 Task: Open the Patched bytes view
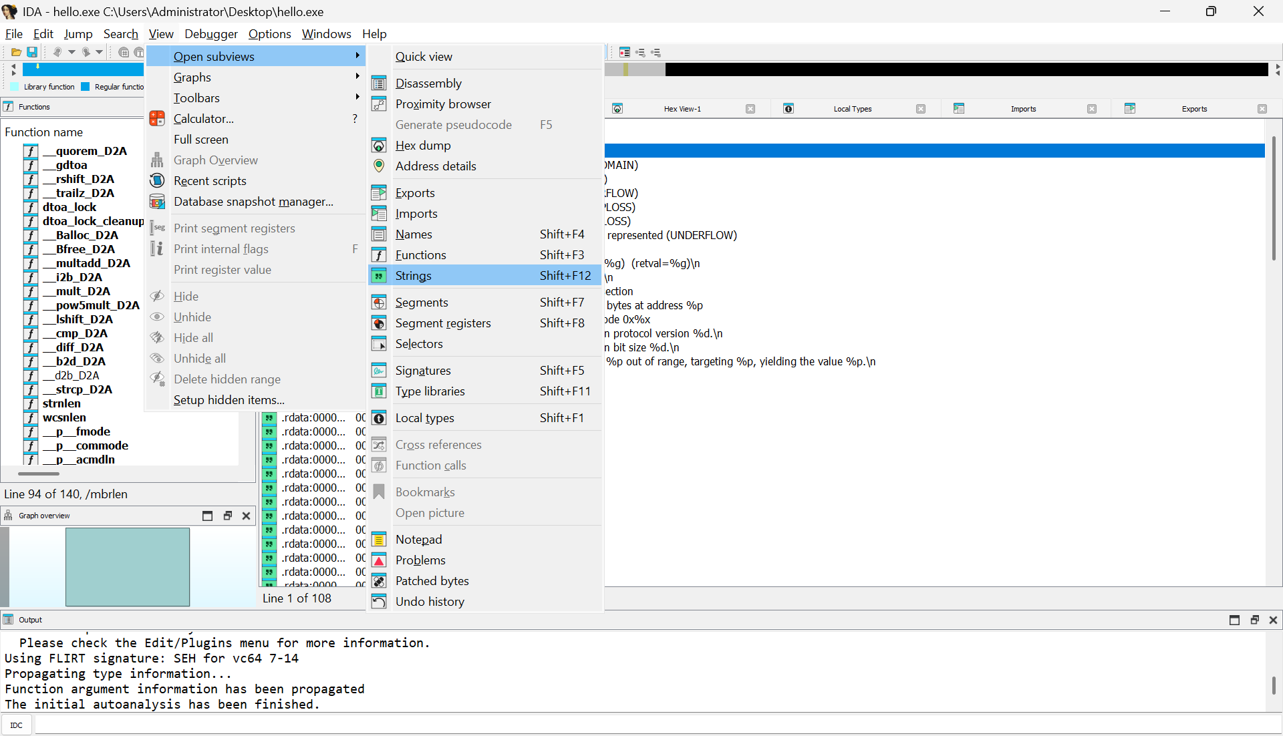pyautogui.click(x=432, y=581)
